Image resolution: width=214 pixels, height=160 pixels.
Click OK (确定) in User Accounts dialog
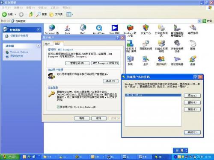[x=82, y=118]
